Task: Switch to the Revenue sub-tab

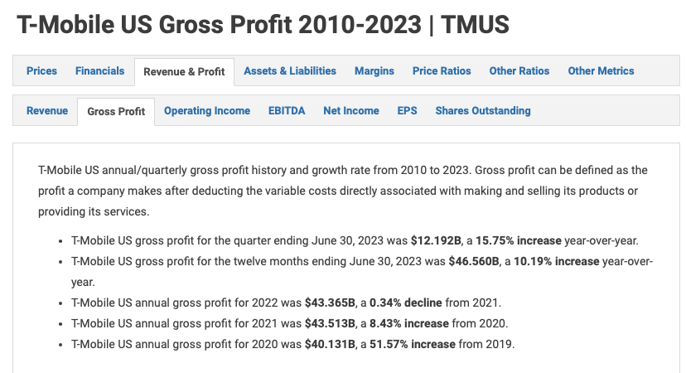Action: coord(47,111)
